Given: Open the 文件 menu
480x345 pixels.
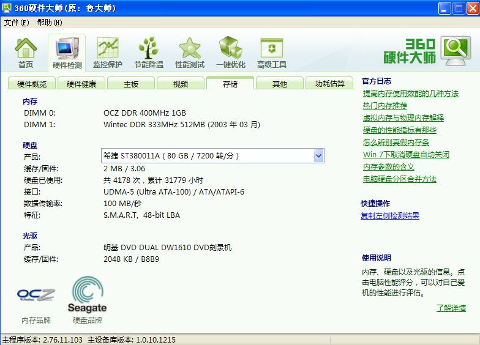Looking at the screenshot, I should 16,23.
